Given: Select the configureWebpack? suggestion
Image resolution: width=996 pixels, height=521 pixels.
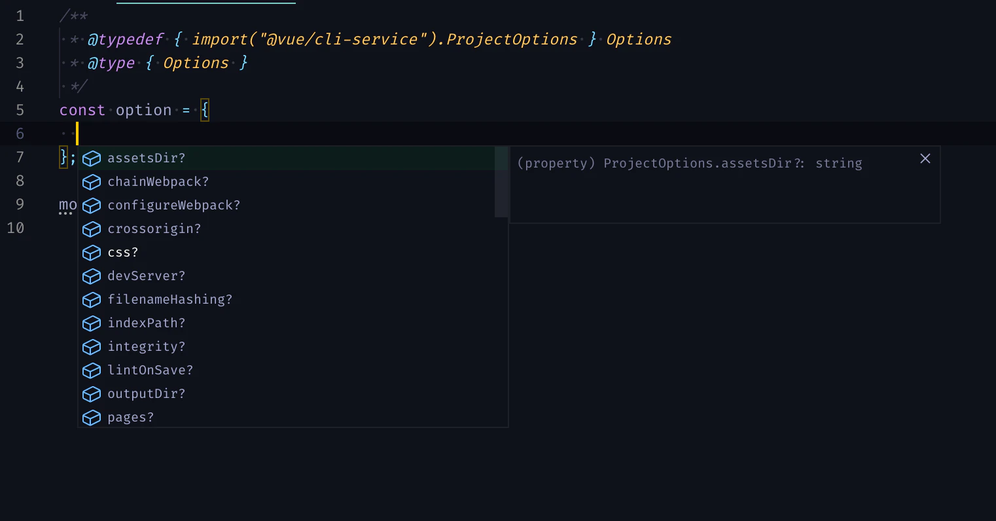Looking at the screenshot, I should coord(293,206).
